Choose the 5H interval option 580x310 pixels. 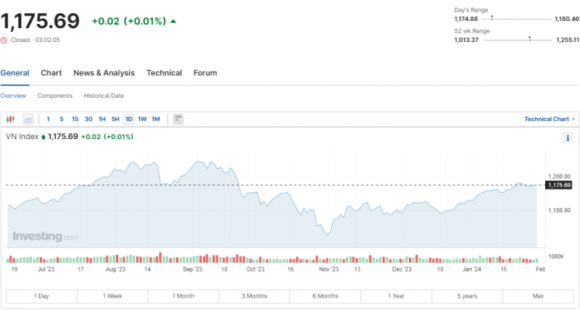115,119
